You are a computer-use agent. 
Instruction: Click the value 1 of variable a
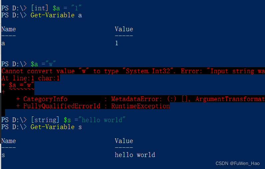(117, 43)
